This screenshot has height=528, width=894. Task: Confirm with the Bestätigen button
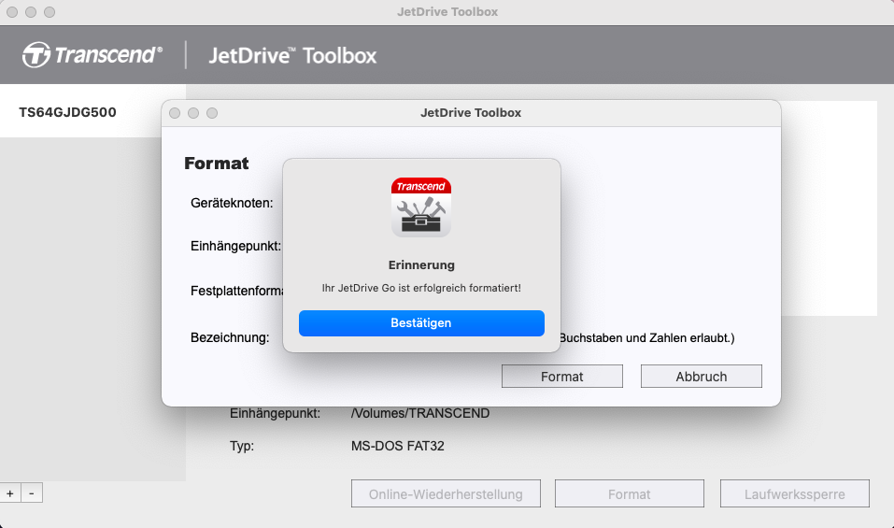421,323
